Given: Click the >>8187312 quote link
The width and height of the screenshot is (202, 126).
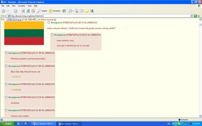Looking at the screenshot, I should (x=16, y=77).
